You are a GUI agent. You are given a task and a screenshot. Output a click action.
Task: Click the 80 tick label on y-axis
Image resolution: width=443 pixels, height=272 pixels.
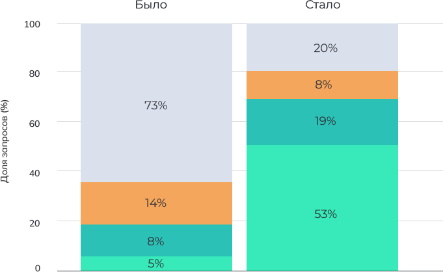[34, 74]
